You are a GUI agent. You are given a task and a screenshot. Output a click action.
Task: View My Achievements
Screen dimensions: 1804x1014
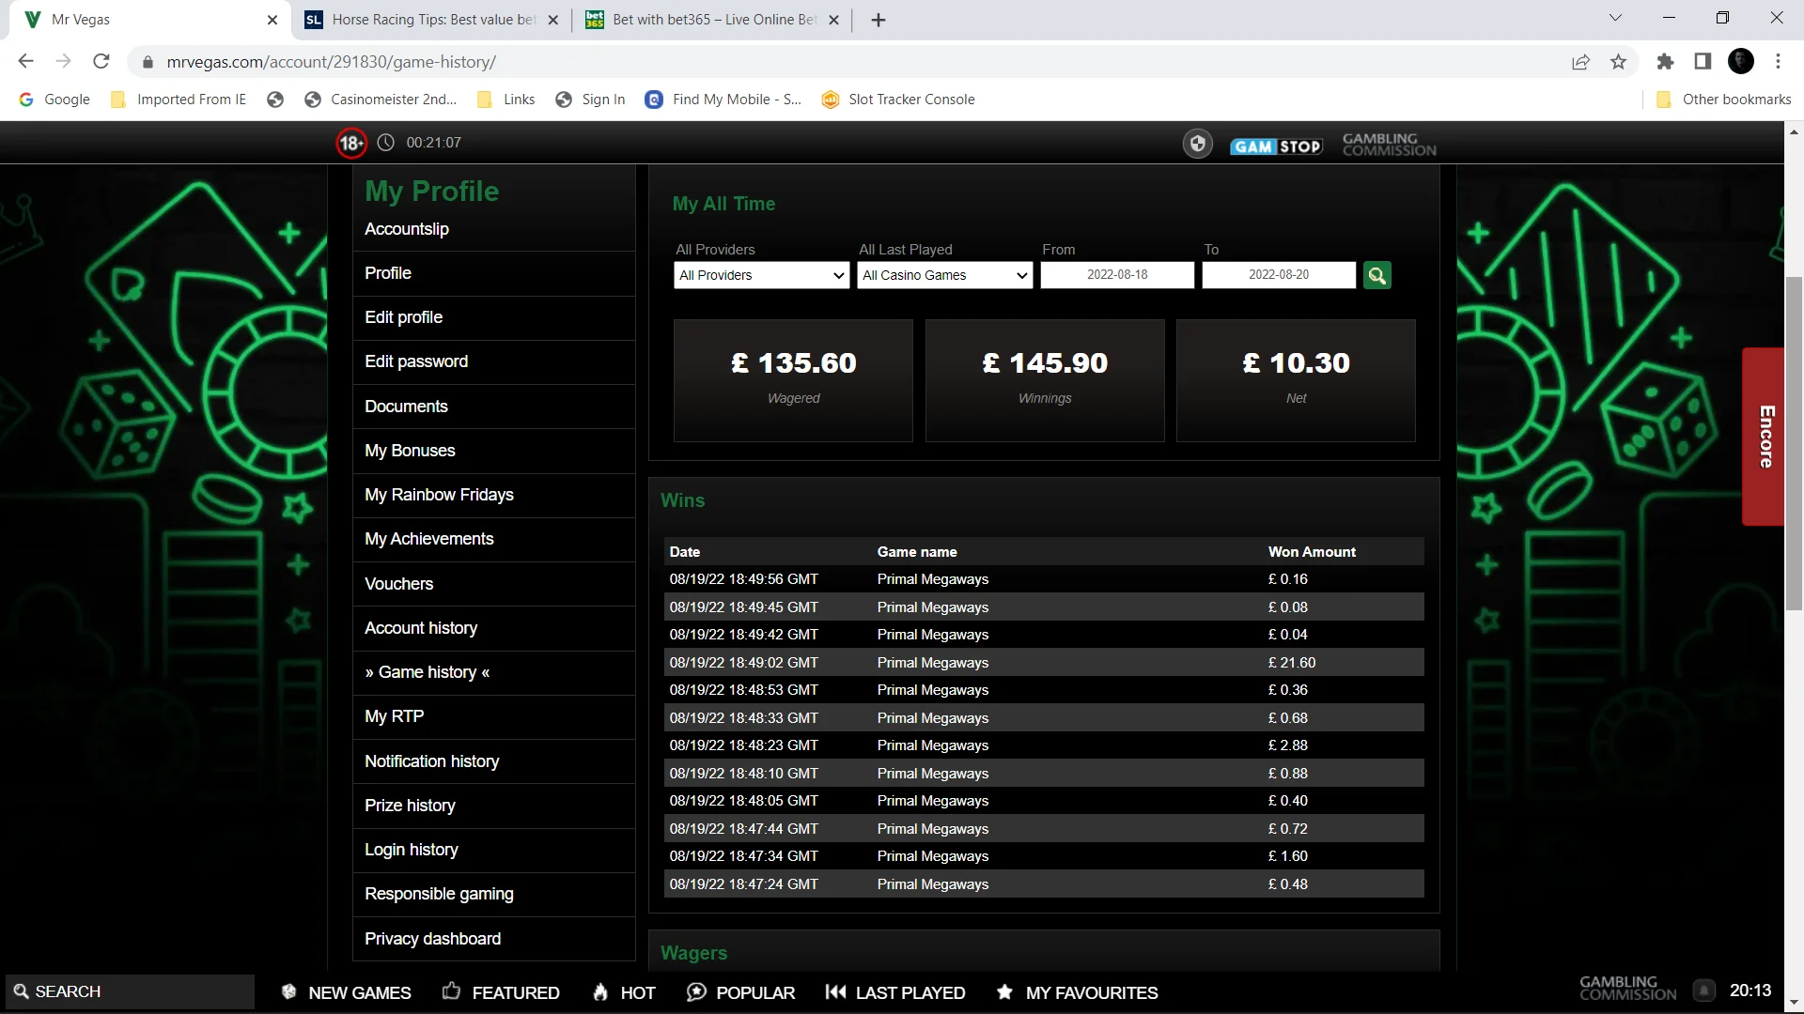click(x=429, y=539)
